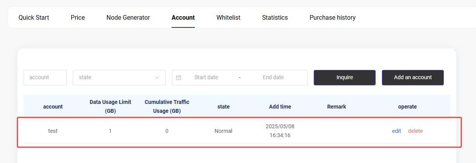Edit the test account
The width and height of the screenshot is (476, 163).
tap(397, 131)
